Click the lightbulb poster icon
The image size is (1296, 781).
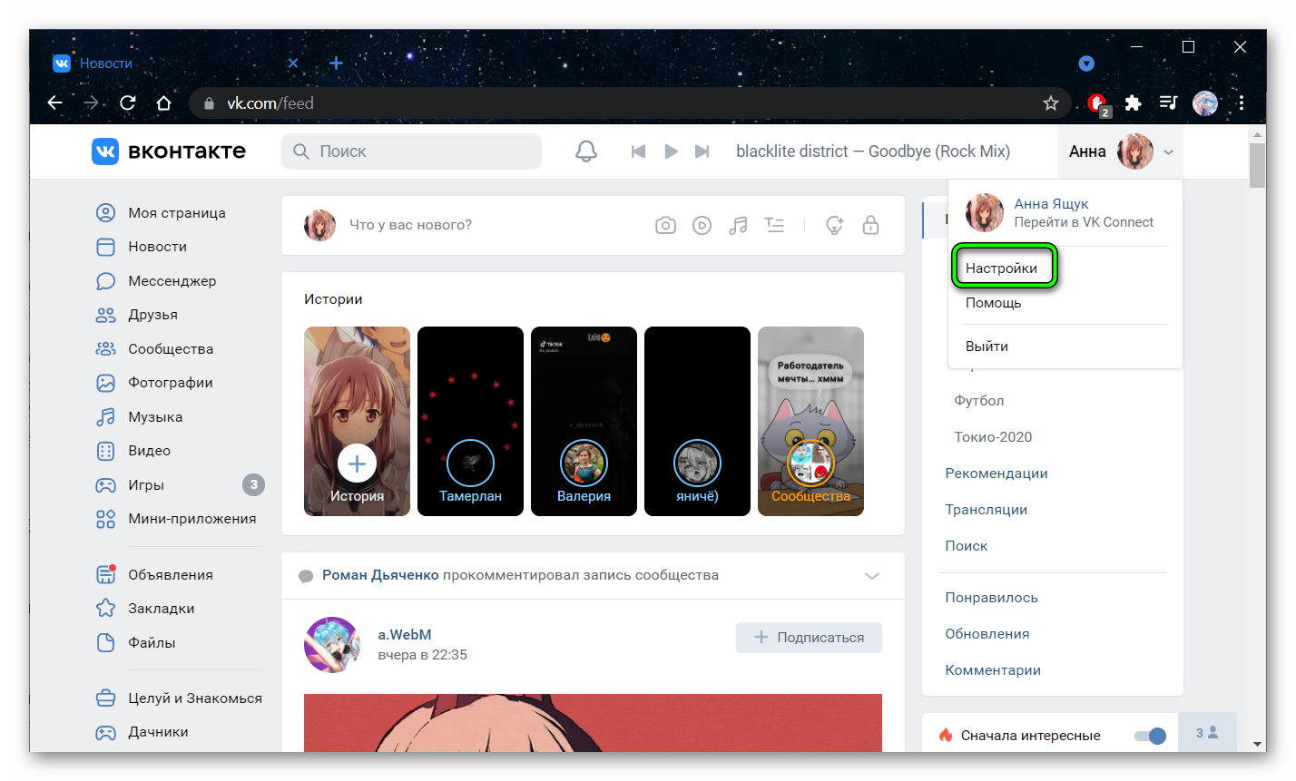pos(835,225)
